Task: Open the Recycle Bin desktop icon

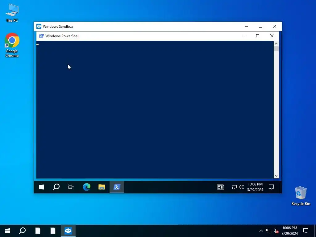Action: (301, 196)
